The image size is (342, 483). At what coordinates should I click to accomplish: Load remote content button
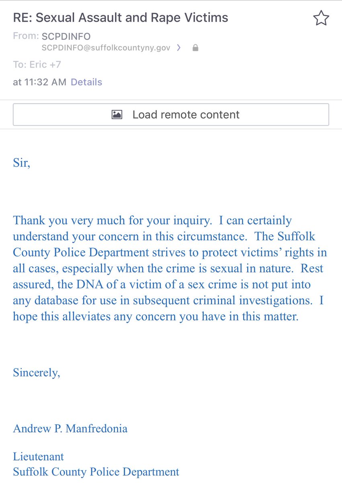tap(171, 115)
